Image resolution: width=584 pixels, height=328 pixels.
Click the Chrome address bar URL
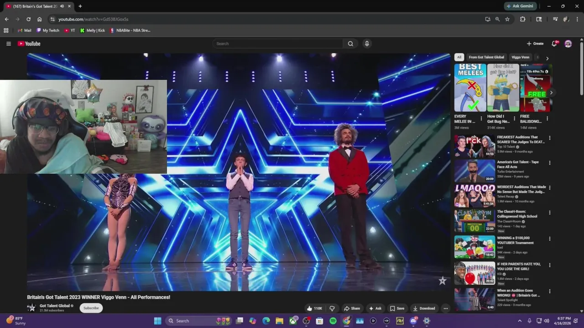94,19
